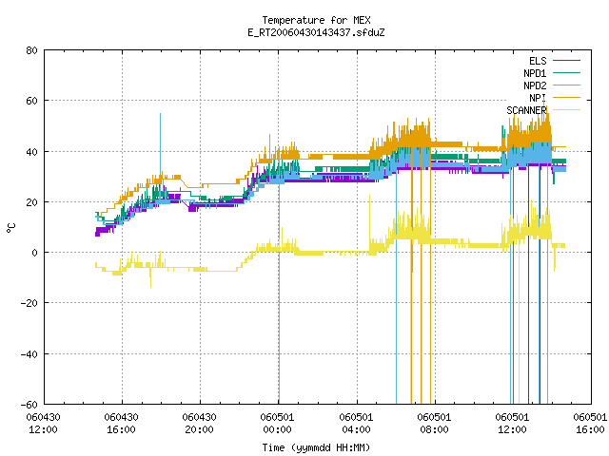Click the x-axis label 060501 12:00
This screenshot has height=456, width=609.
[x=512, y=423]
